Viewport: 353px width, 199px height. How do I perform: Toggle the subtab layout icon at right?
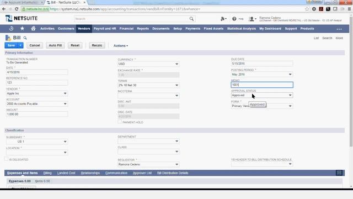coord(339,173)
